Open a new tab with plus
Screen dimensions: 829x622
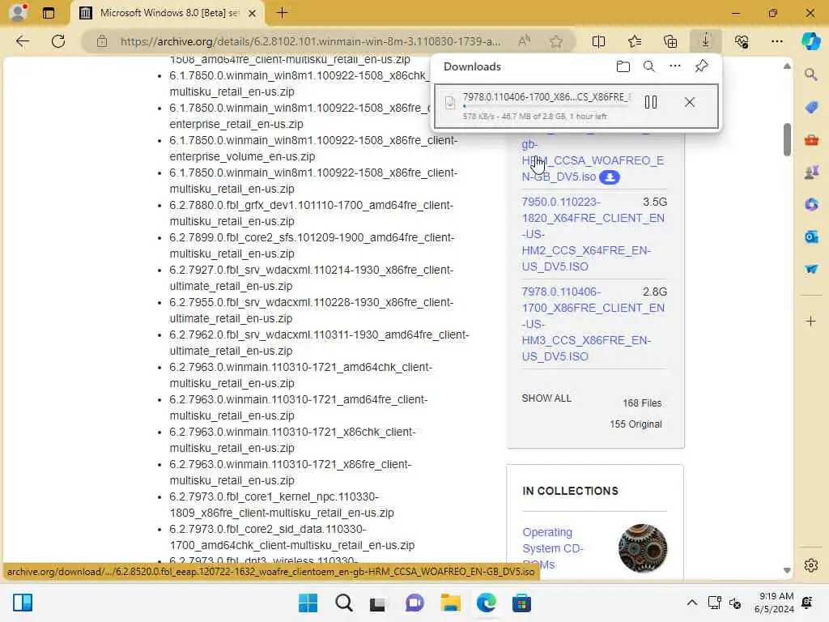[x=282, y=13]
